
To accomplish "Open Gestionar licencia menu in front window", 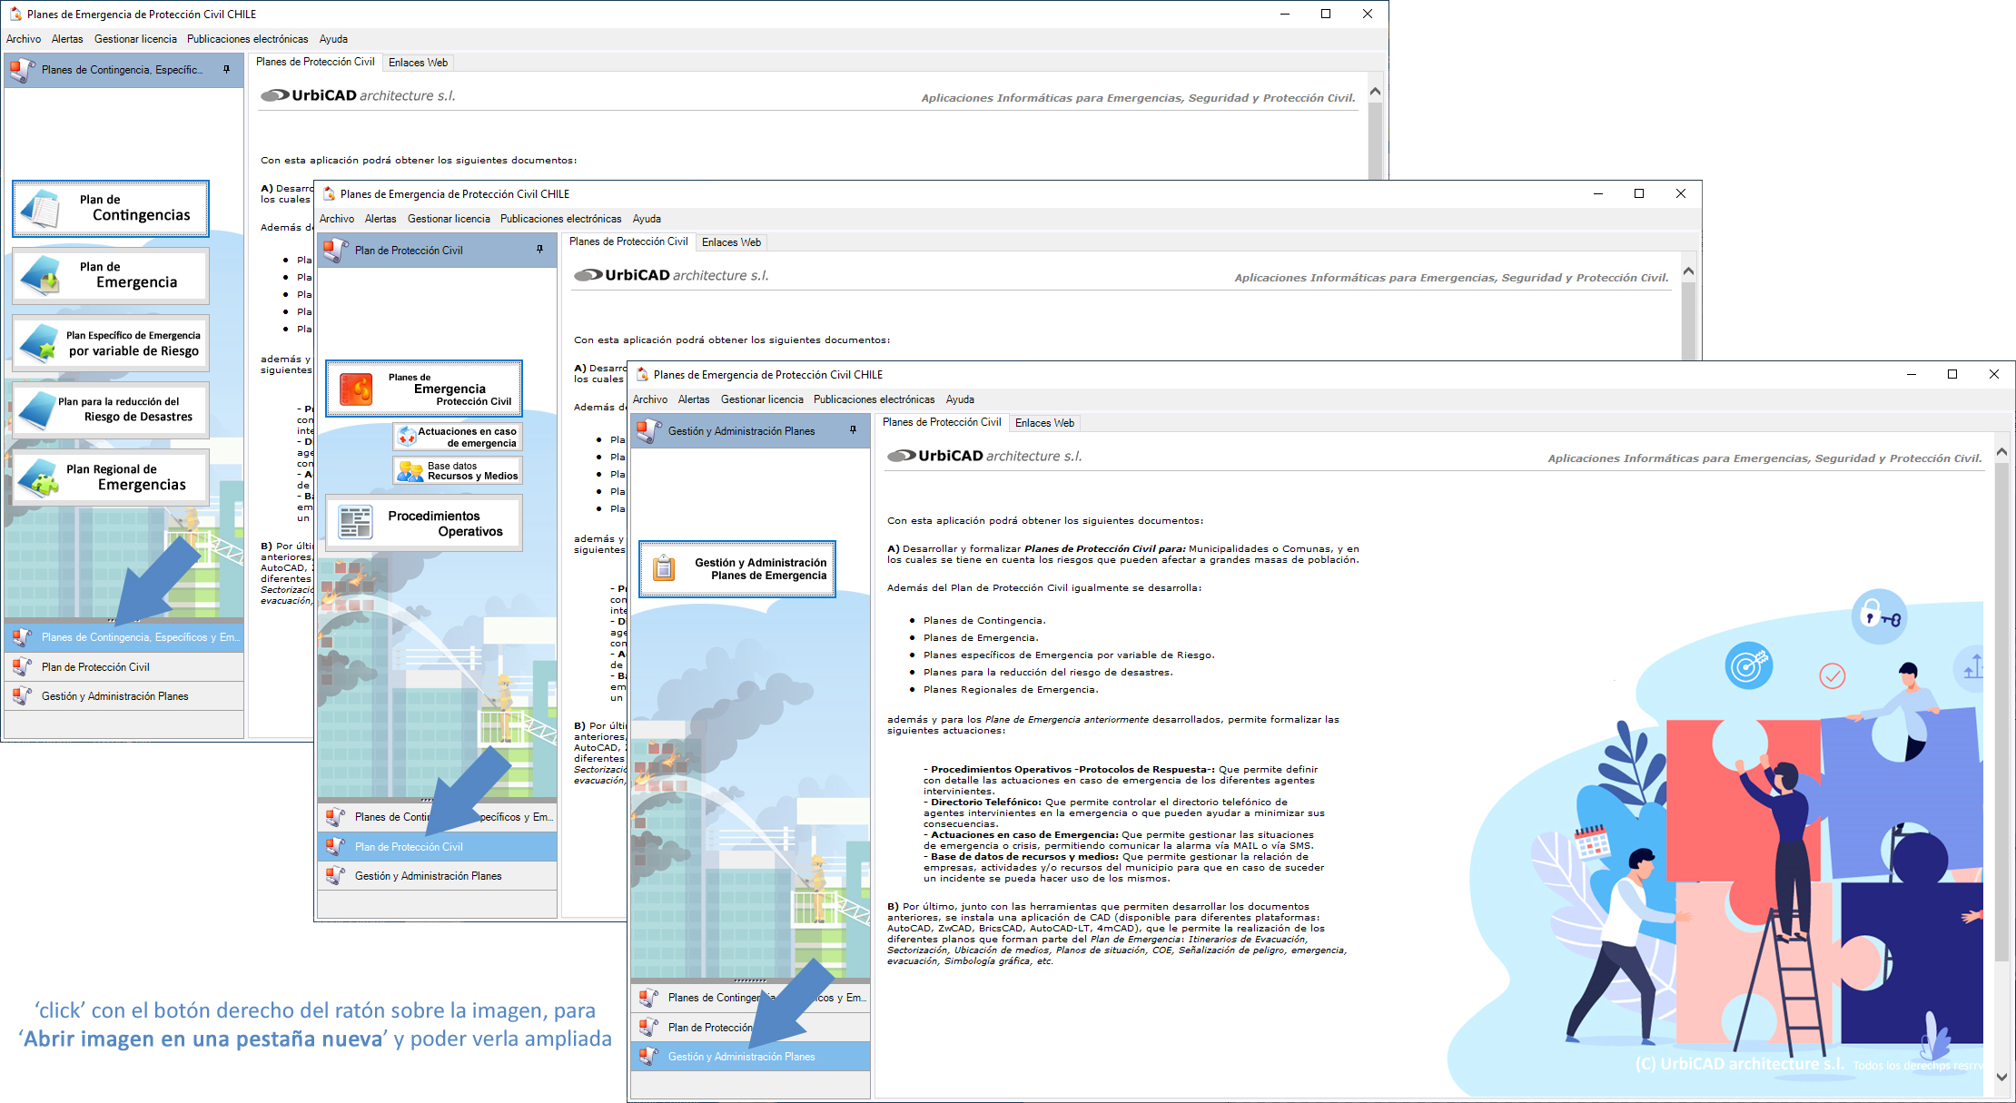I will coord(762,399).
